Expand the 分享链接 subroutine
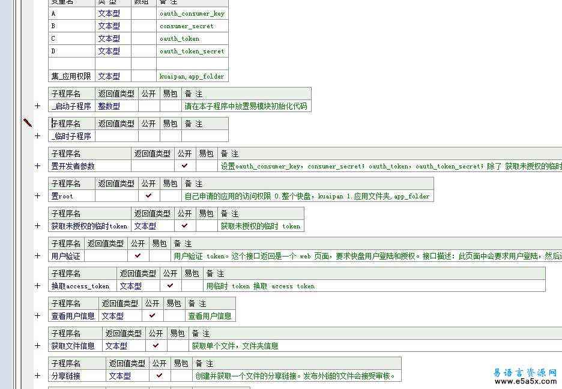Image resolution: width=562 pixels, height=389 pixels. 38,376
